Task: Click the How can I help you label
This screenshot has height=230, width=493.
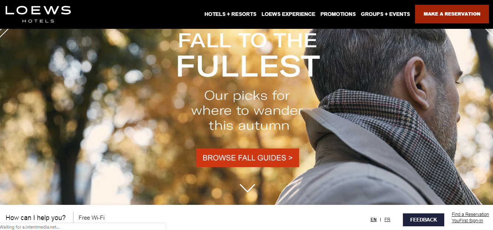Action: point(36,218)
